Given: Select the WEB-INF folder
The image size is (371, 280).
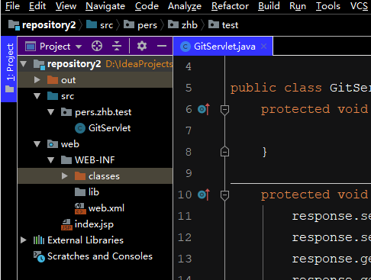Looking at the screenshot, I should [95, 160].
